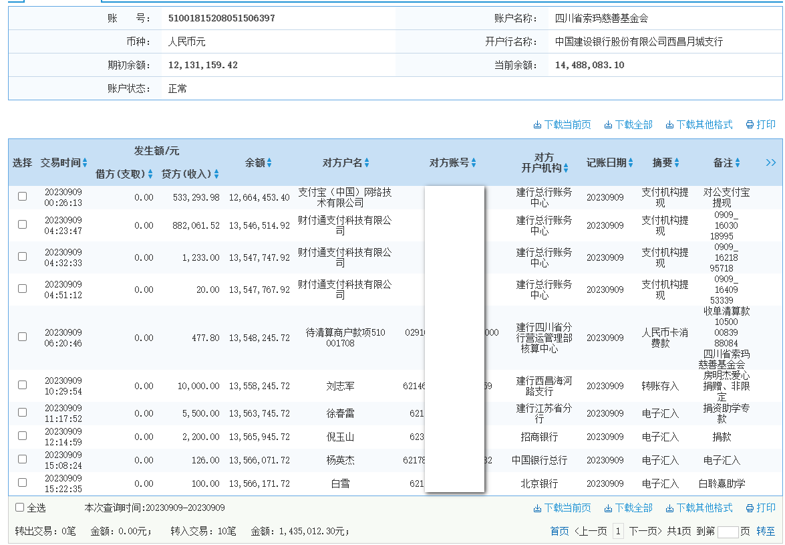The width and height of the screenshot is (785, 545).
Task: Select the 徐春雷 transaction checkbox
Action: click(23, 412)
